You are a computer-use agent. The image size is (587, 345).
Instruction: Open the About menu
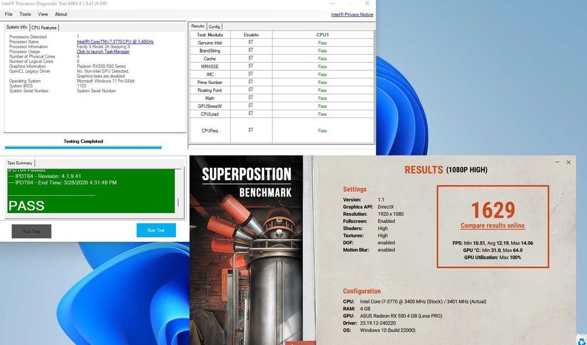(61, 14)
